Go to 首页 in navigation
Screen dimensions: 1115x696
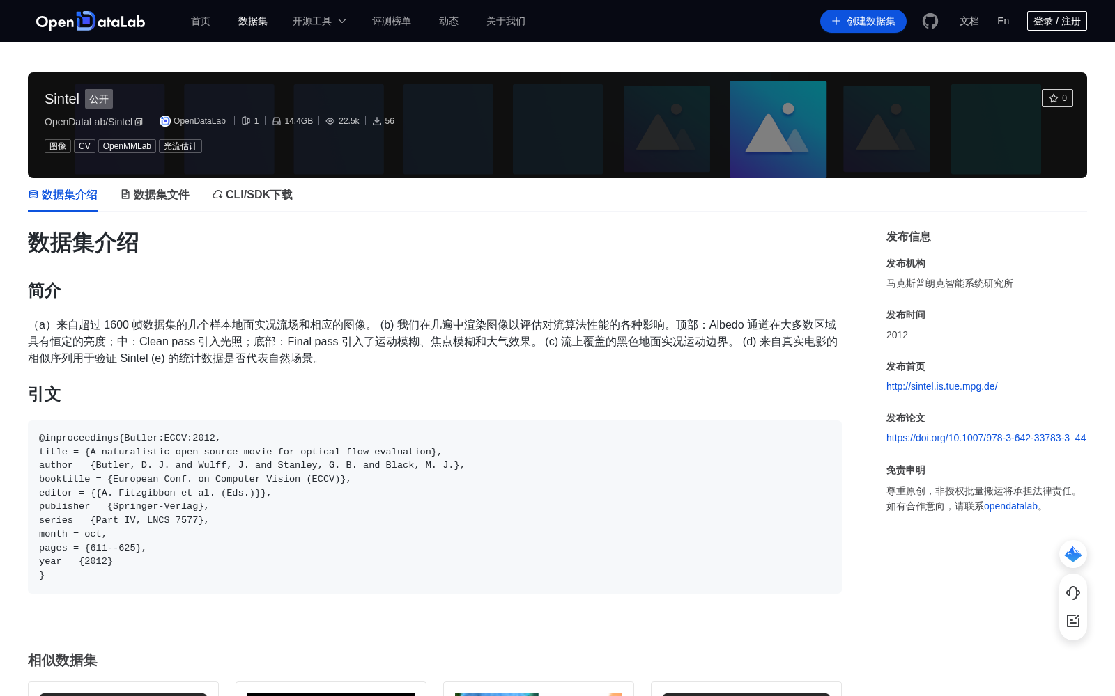click(x=201, y=21)
